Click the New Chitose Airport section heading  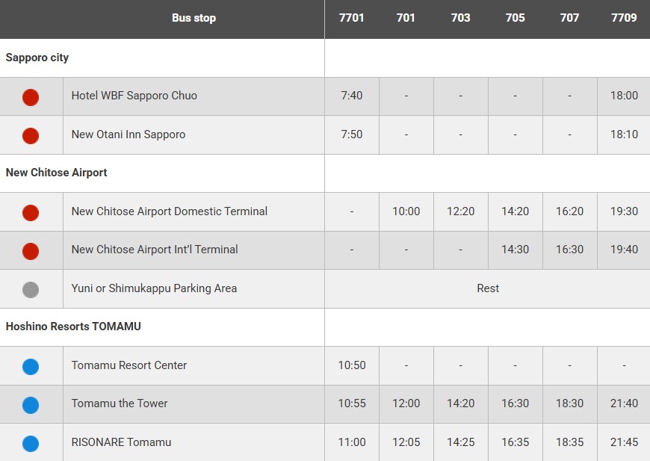pos(57,173)
